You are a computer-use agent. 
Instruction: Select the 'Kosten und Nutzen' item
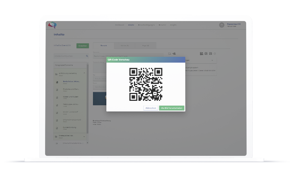tap(71, 97)
